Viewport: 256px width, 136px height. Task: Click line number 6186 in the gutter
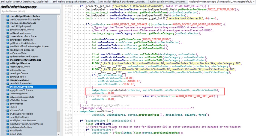pos(68,90)
